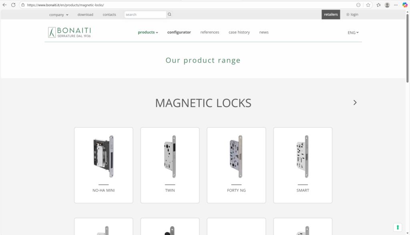Click the Bonaiti logo
The width and height of the screenshot is (410, 235).
(70, 32)
